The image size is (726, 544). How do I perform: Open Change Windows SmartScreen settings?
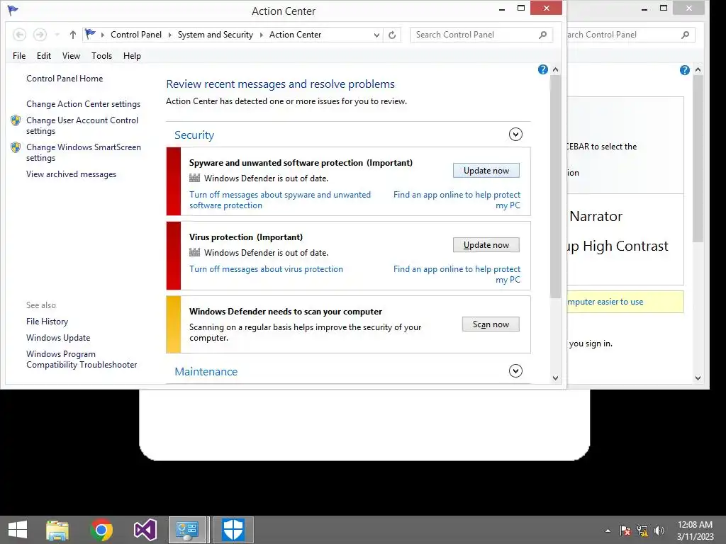tap(84, 152)
